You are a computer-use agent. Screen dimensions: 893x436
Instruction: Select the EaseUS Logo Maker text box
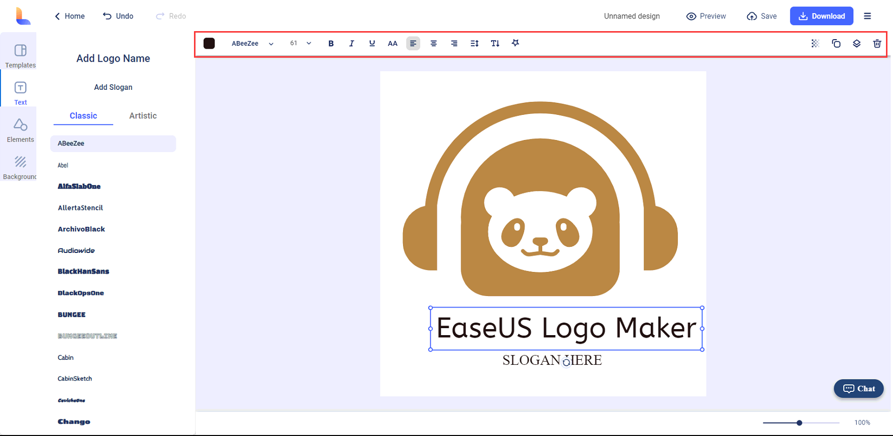pos(566,329)
